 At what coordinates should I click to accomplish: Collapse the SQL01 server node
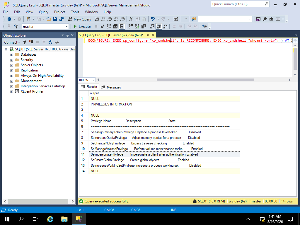click(6, 50)
